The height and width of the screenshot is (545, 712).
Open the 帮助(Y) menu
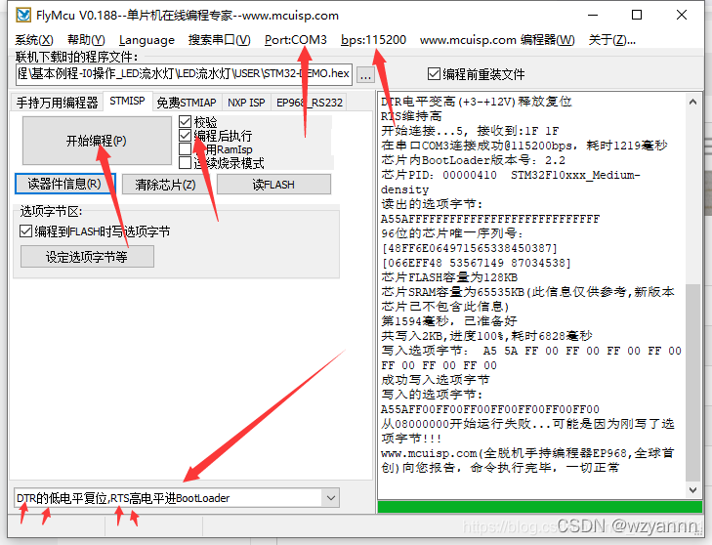pyautogui.click(x=86, y=40)
